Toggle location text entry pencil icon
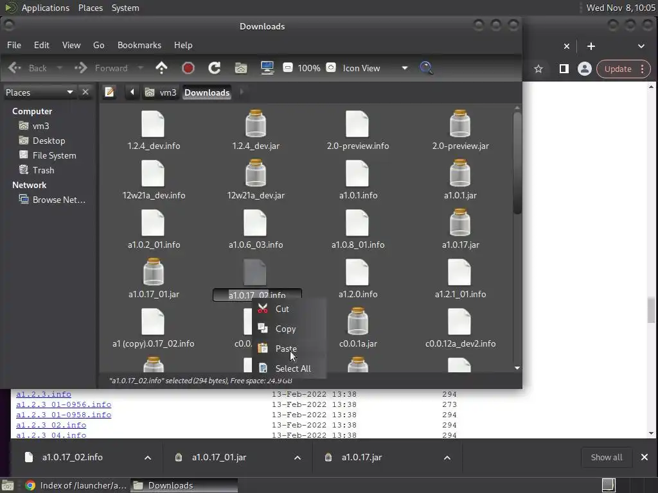 tap(109, 92)
